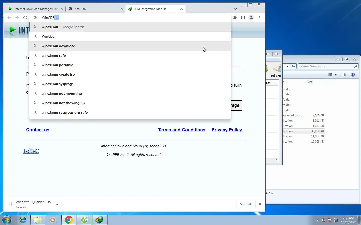Launch Internet Explorer from taskbar

[x=23, y=220]
